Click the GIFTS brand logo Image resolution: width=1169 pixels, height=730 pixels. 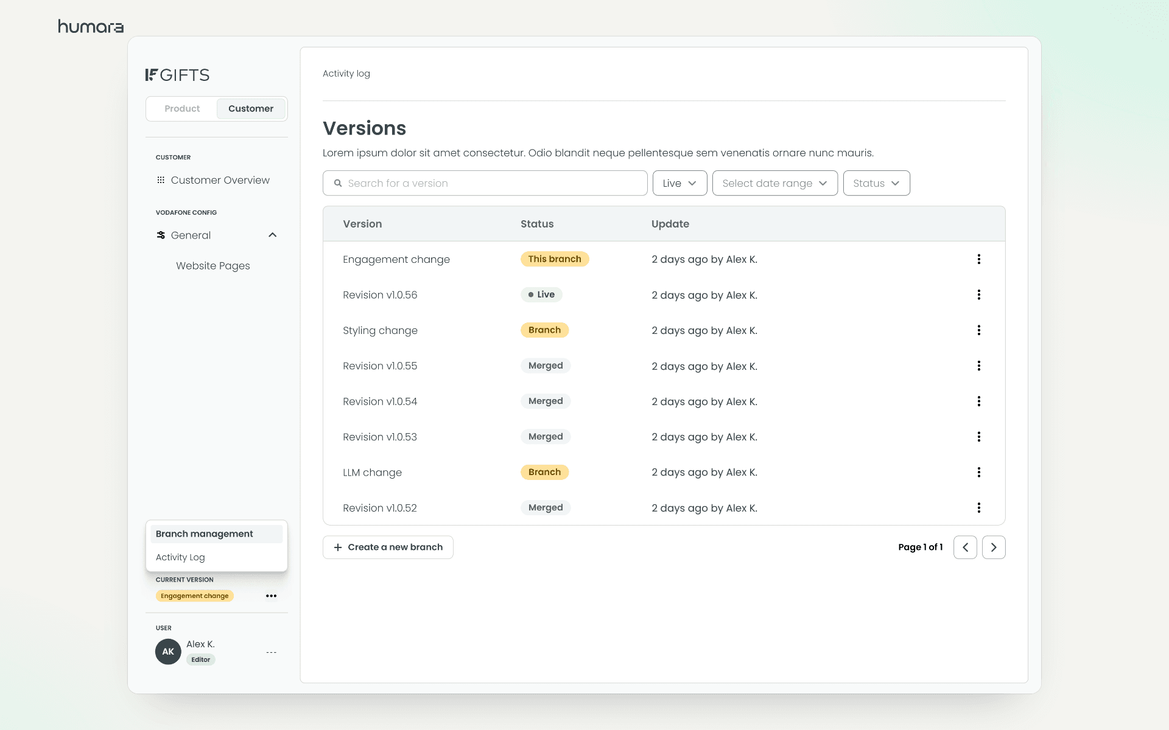pyautogui.click(x=177, y=75)
